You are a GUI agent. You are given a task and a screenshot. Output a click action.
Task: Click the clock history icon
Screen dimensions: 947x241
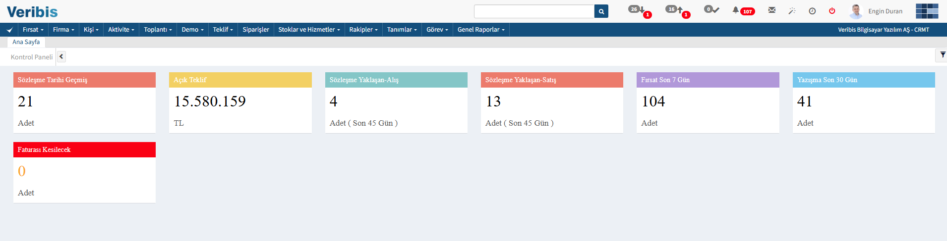point(812,11)
